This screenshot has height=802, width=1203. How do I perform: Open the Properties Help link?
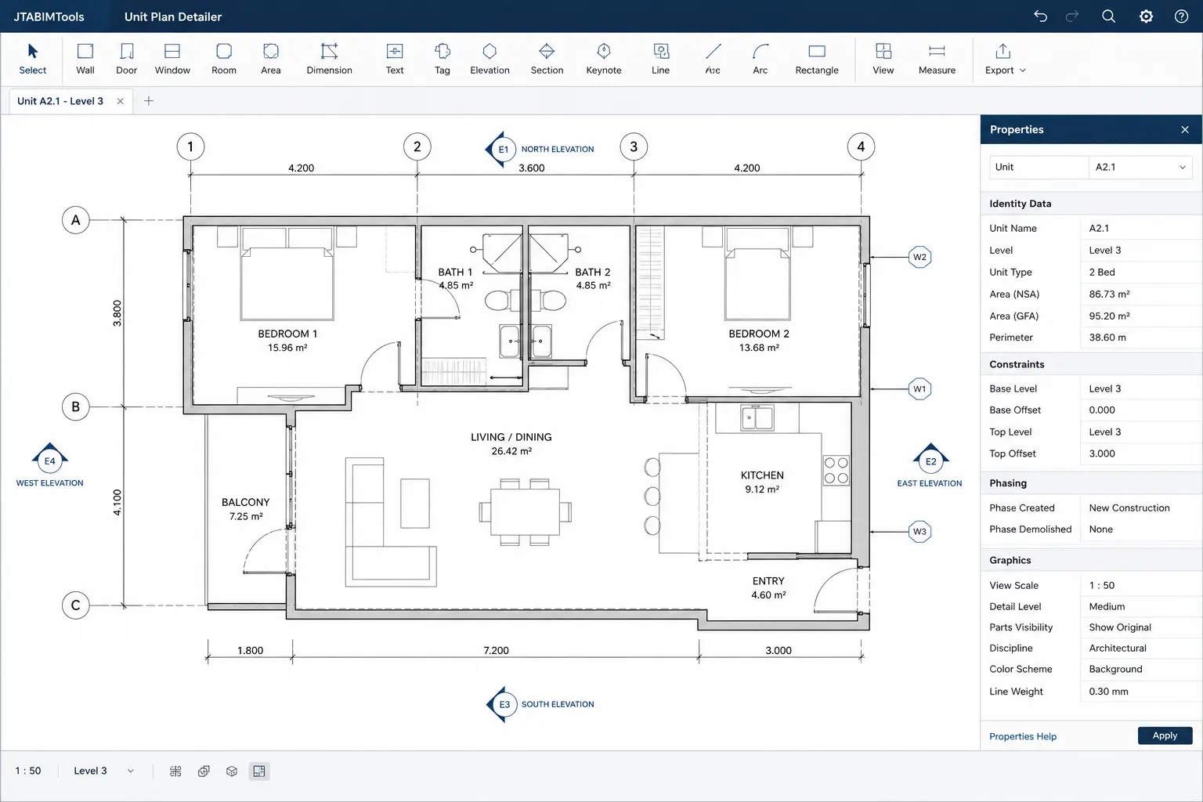pyautogui.click(x=1022, y=736)
